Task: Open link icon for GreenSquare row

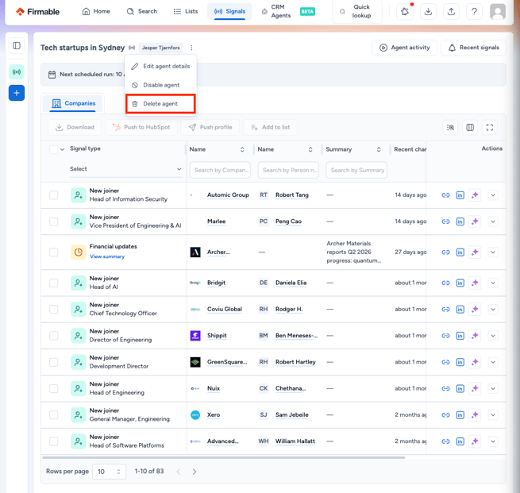Action: click(445, 362)
